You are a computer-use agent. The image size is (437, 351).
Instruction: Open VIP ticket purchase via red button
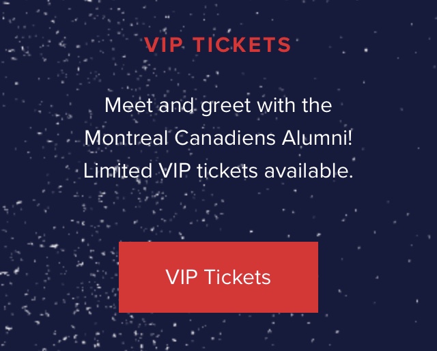tap(218, 277)
